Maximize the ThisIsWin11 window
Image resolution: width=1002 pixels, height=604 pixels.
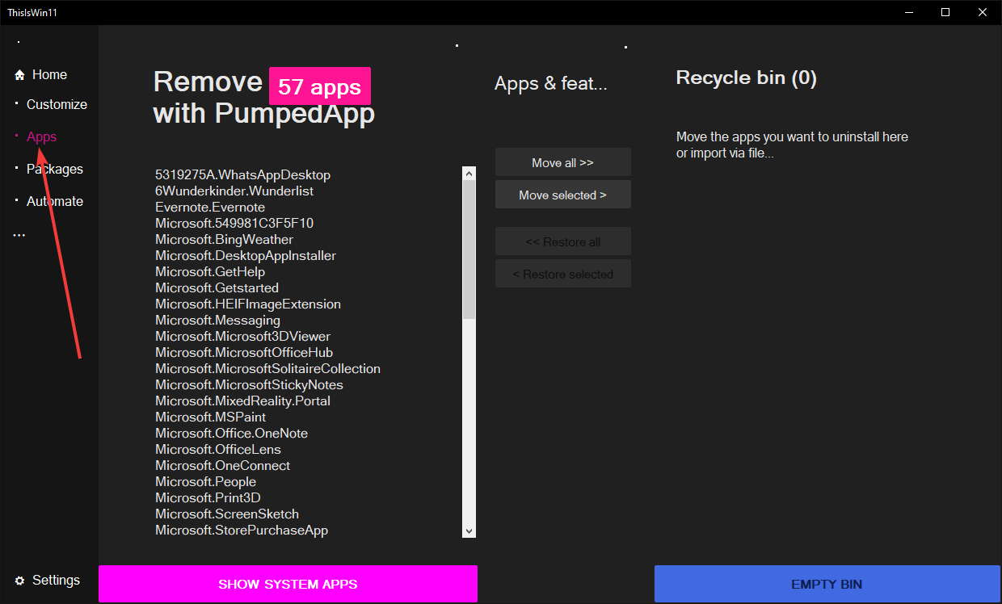tap(945, 12)
